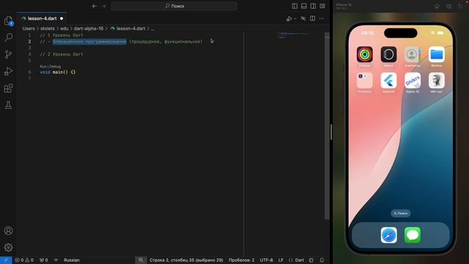Change indentation via Пробелов: 2
This screenshot has height=264, width=469.
coord(241,260)
